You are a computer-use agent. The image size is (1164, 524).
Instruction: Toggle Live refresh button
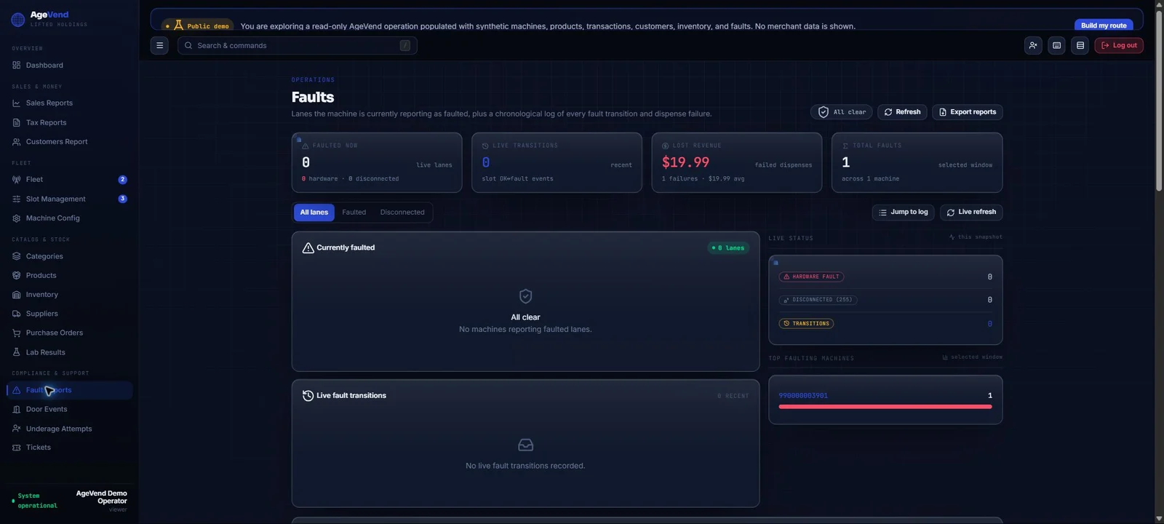(971, 213)
